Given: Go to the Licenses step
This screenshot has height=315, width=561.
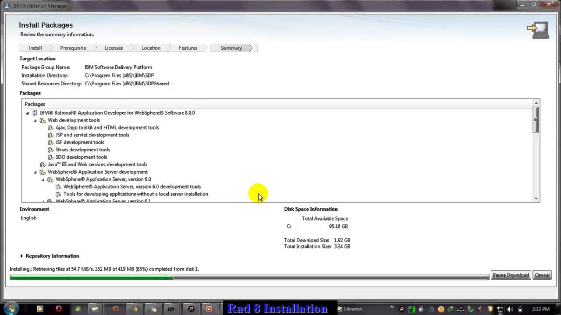Looking at the screenshot, I should (x=114, y=48).
